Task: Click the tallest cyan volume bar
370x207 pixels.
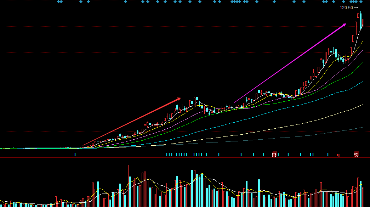Action: tap(193, 189)
